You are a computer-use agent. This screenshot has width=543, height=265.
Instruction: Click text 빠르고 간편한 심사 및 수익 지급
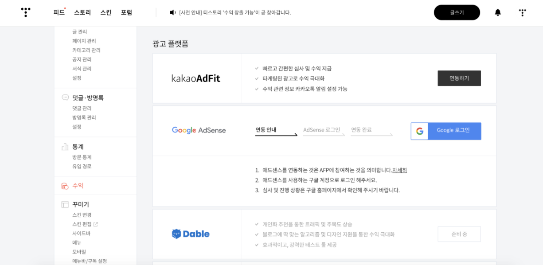tap(297, 69)
